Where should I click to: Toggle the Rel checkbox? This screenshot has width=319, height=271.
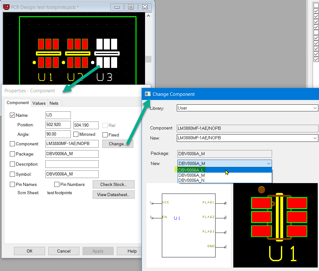pos(105,125)
